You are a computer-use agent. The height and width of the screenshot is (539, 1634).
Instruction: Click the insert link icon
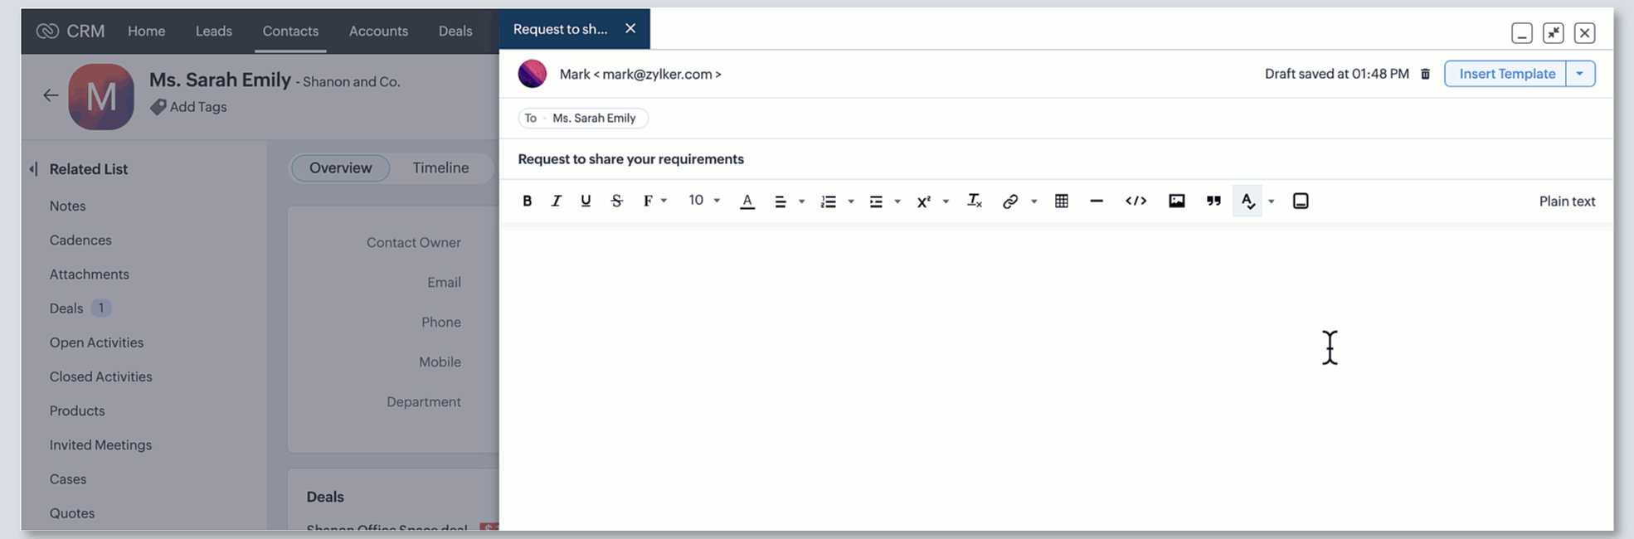pos(1009,201)
